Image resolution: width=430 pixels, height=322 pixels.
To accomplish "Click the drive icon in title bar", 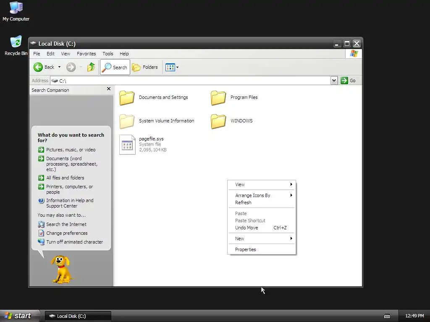I will coord(34,43).
